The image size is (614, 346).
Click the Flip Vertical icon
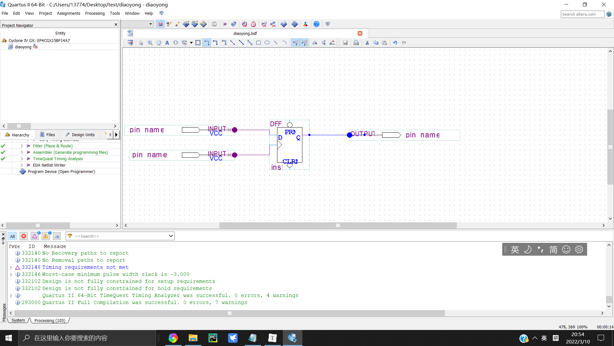[x=323, y=43]
